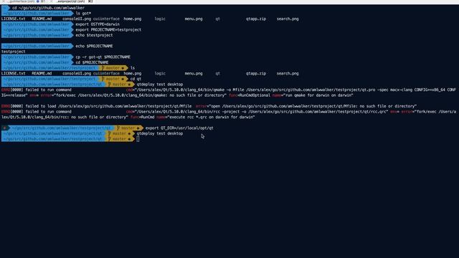
Task: Click qtapp.zip in the 'ls got*' output
Action: click(256, 19)
